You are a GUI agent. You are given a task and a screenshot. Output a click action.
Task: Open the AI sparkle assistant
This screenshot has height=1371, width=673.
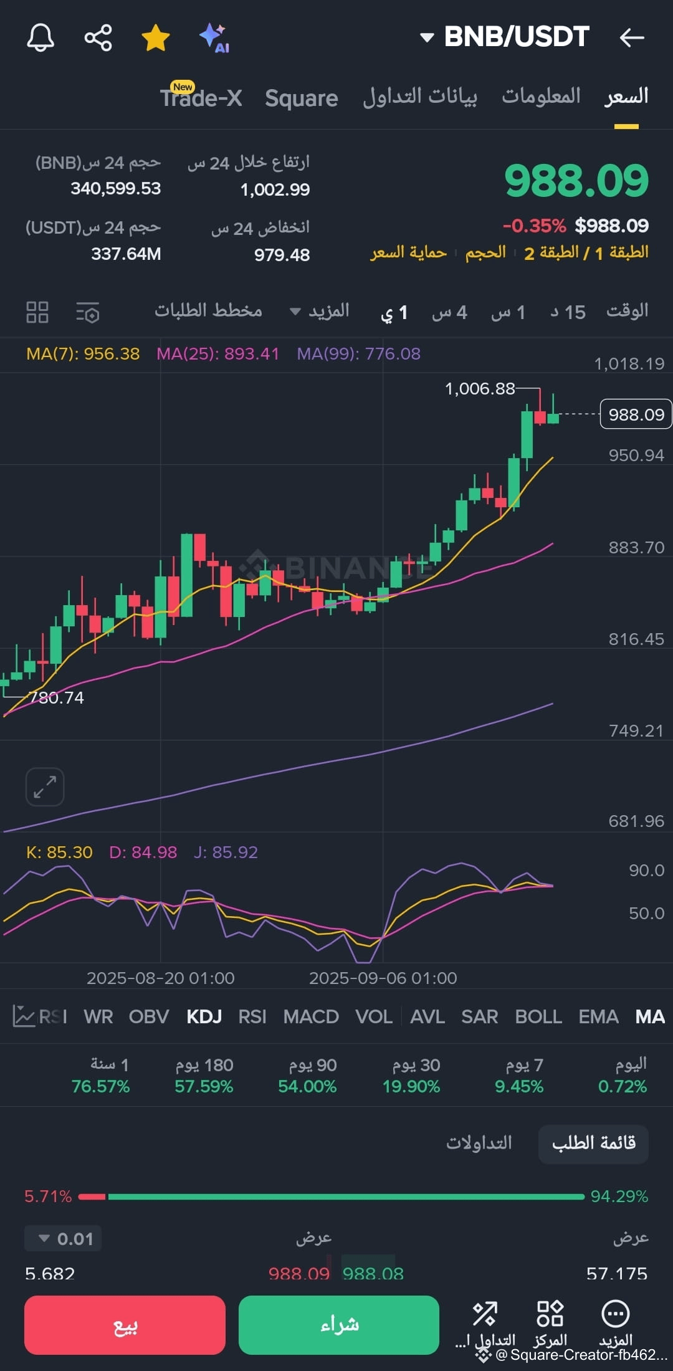point(214,37)
